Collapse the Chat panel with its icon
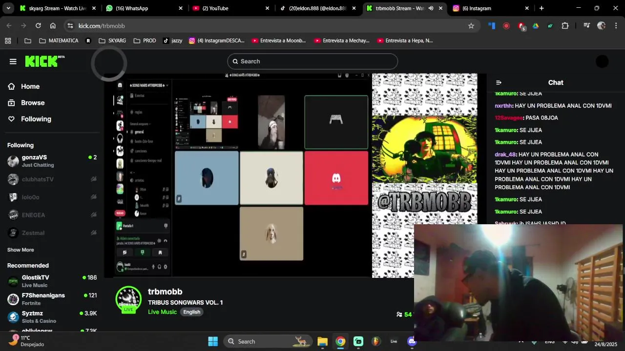Viewport: 625px width, 351px height. point(499,82)
